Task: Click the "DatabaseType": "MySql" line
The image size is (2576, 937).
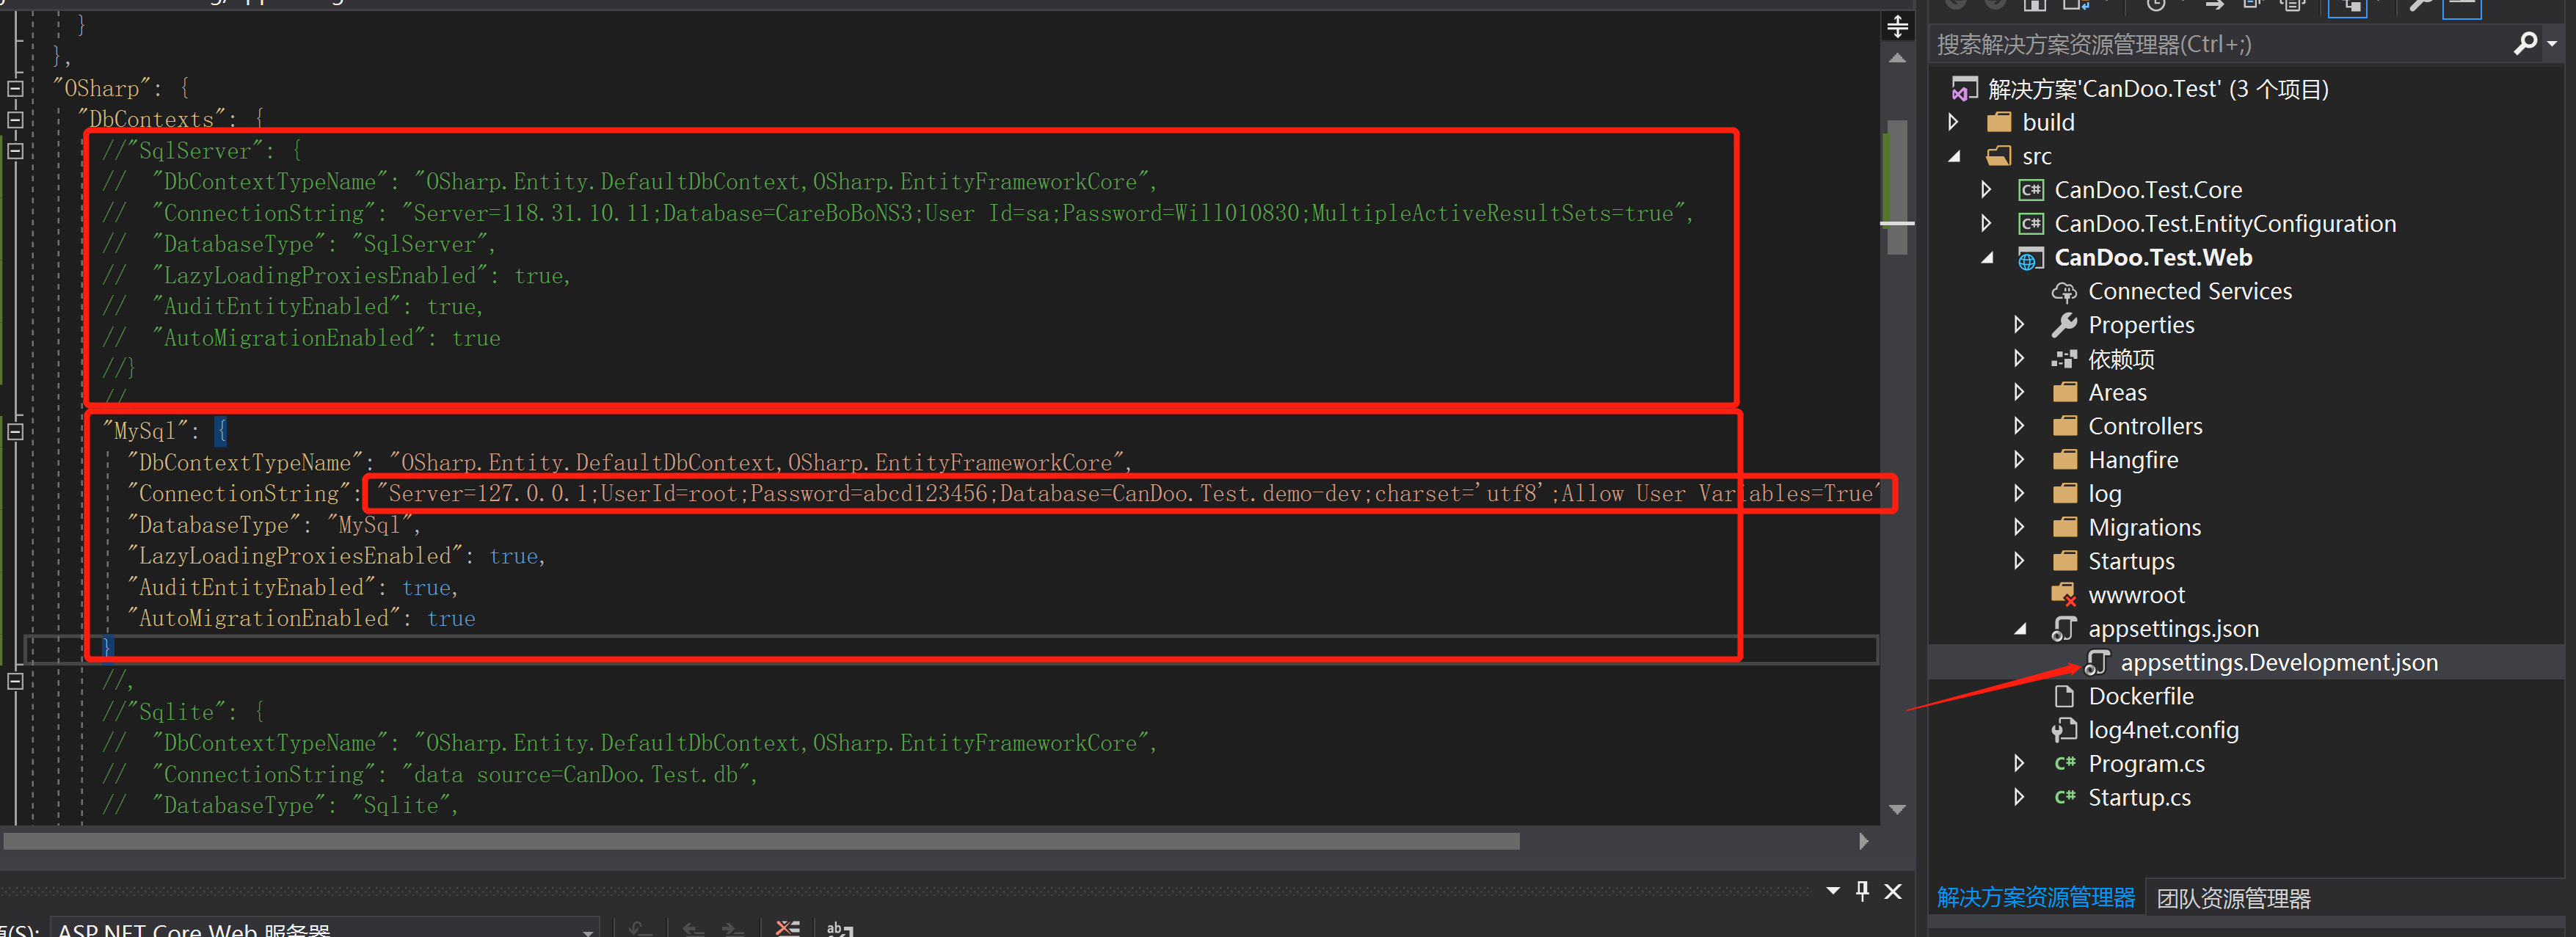Action: tap(275, 525)
